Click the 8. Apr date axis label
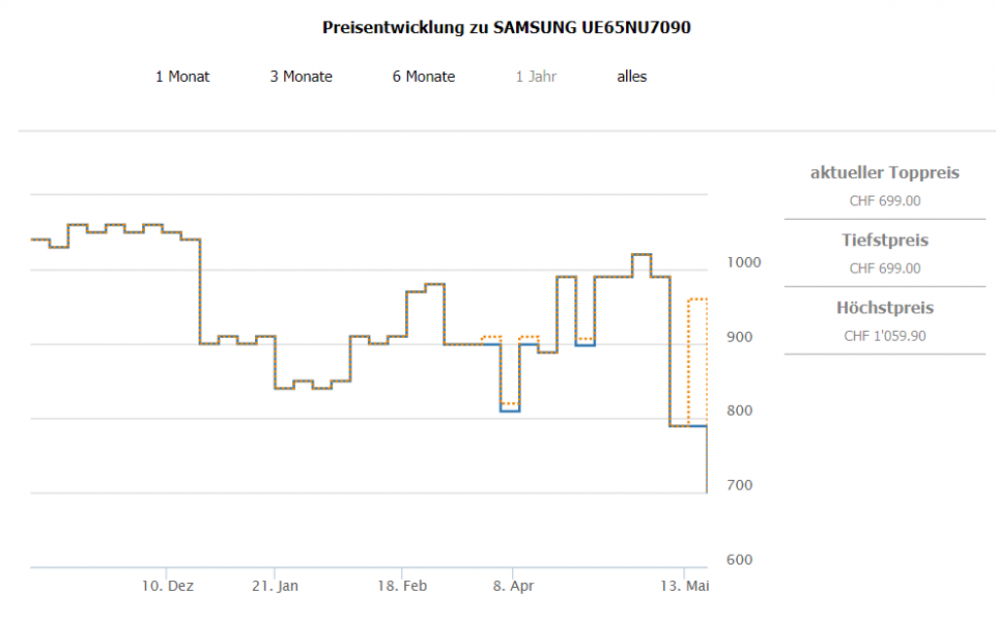This screenshot has height=620, width=997. pos(513,587)
